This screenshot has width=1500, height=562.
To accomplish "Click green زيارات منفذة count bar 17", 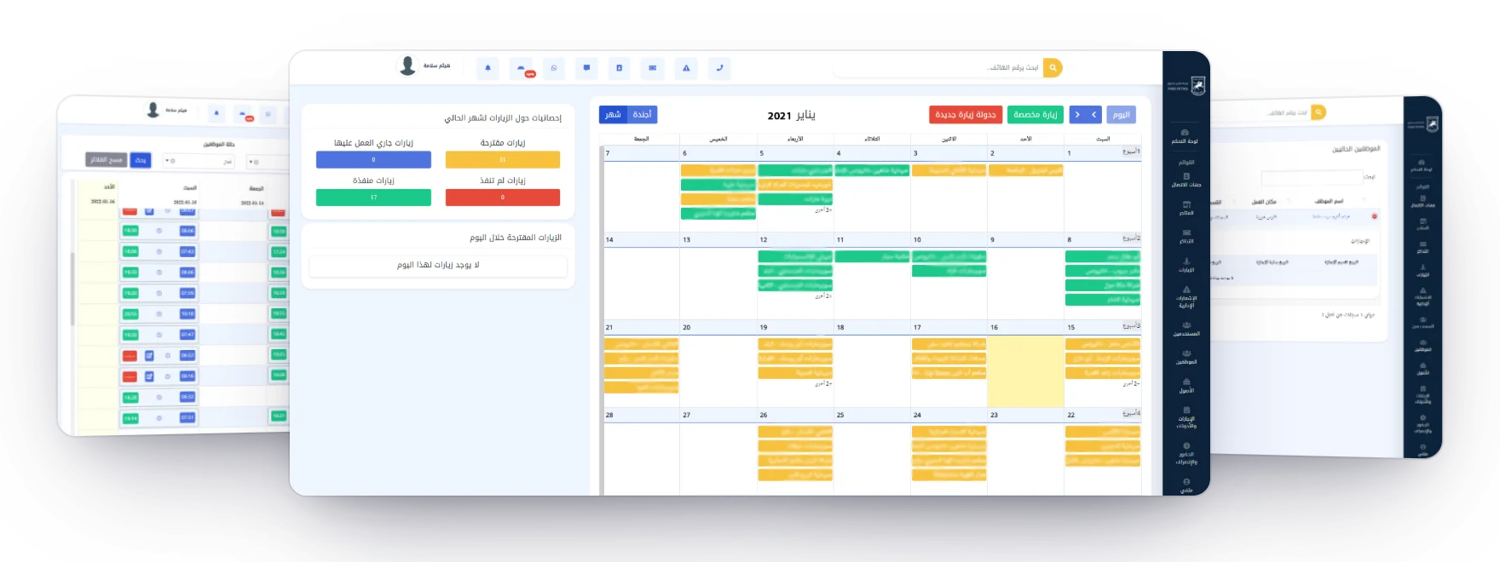I will (x=373, y=197).
